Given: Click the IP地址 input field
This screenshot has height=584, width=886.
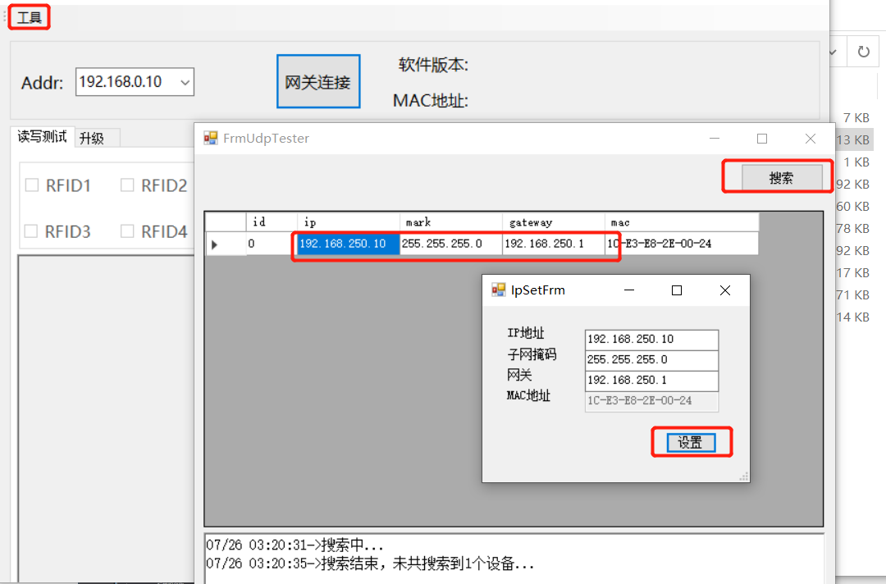Looking at the screenshot, I should [x=651, y=339].
